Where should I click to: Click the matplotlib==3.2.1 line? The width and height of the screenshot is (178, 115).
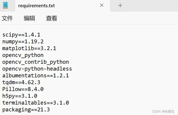pyautogui.click(x=29, y=48)
